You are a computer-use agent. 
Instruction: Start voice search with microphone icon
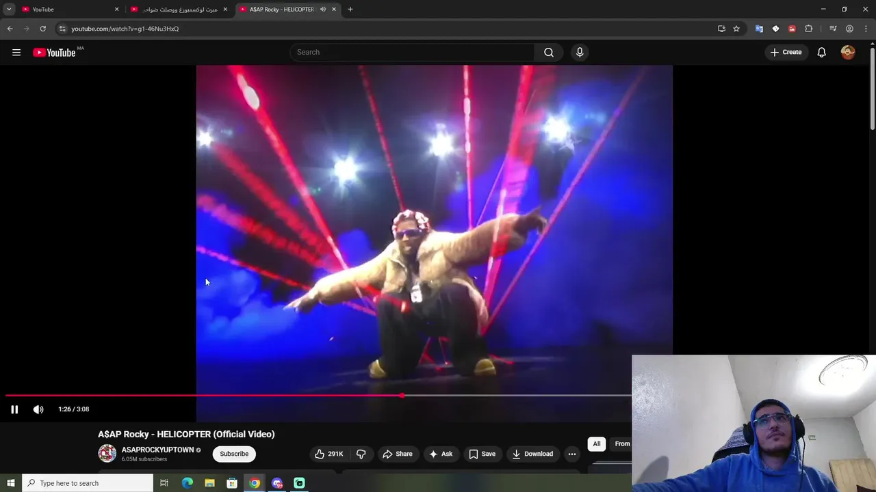pyautogui.click(x=580, y=53)
